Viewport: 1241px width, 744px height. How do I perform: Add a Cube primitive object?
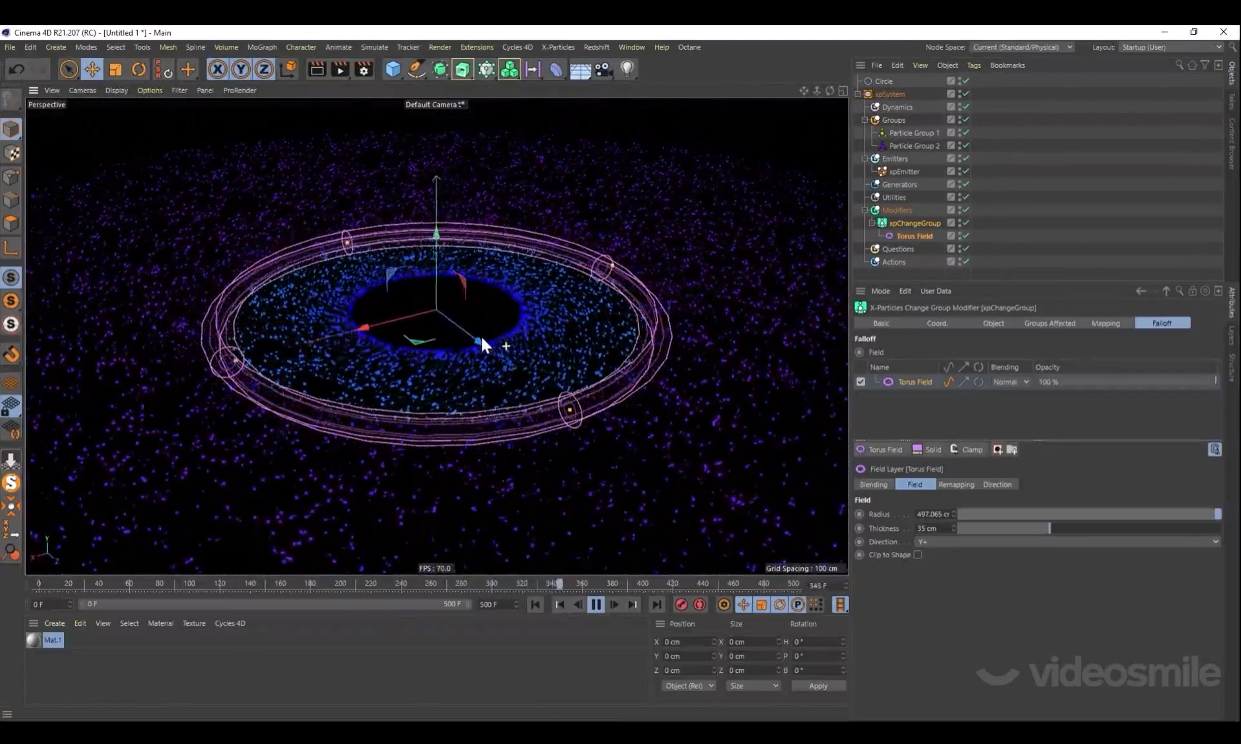click(393, 69)
